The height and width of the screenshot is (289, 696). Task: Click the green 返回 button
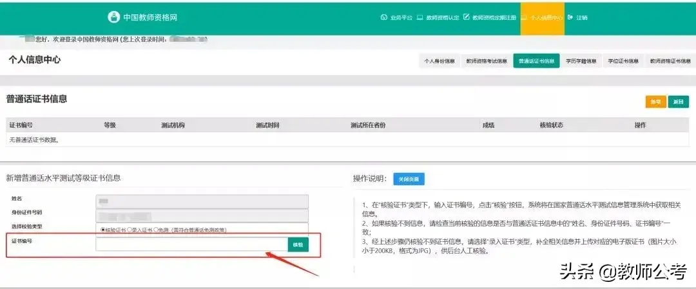pos(678,102)
